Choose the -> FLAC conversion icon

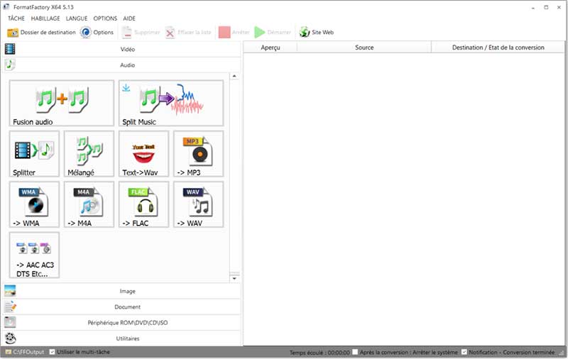click(143, 204)
